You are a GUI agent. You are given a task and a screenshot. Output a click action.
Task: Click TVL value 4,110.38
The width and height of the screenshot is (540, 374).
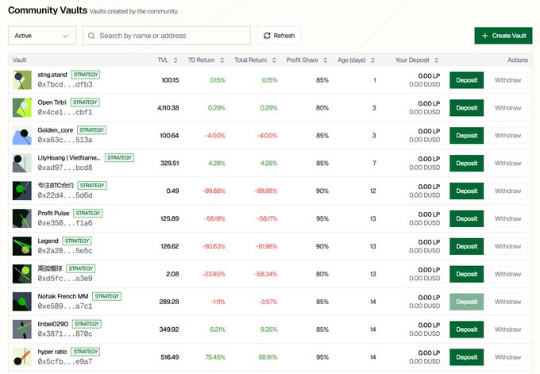tap(168, 108)
